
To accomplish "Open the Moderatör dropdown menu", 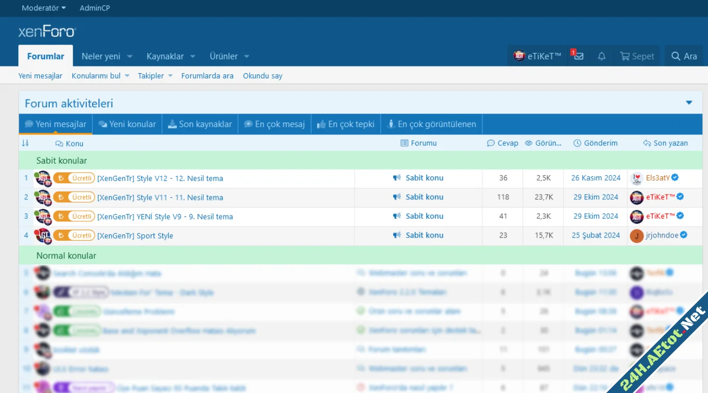I will pos(43,8).
